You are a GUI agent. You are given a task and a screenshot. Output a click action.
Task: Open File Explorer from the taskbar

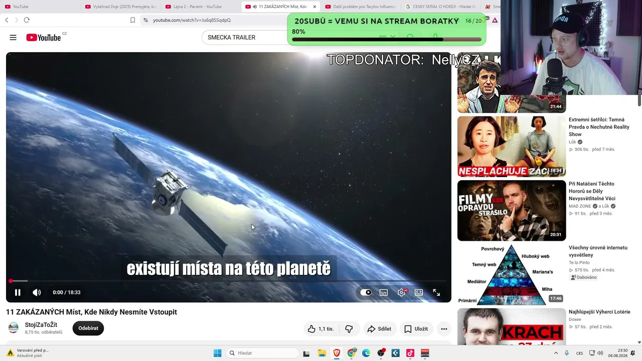tap(322, 353)
